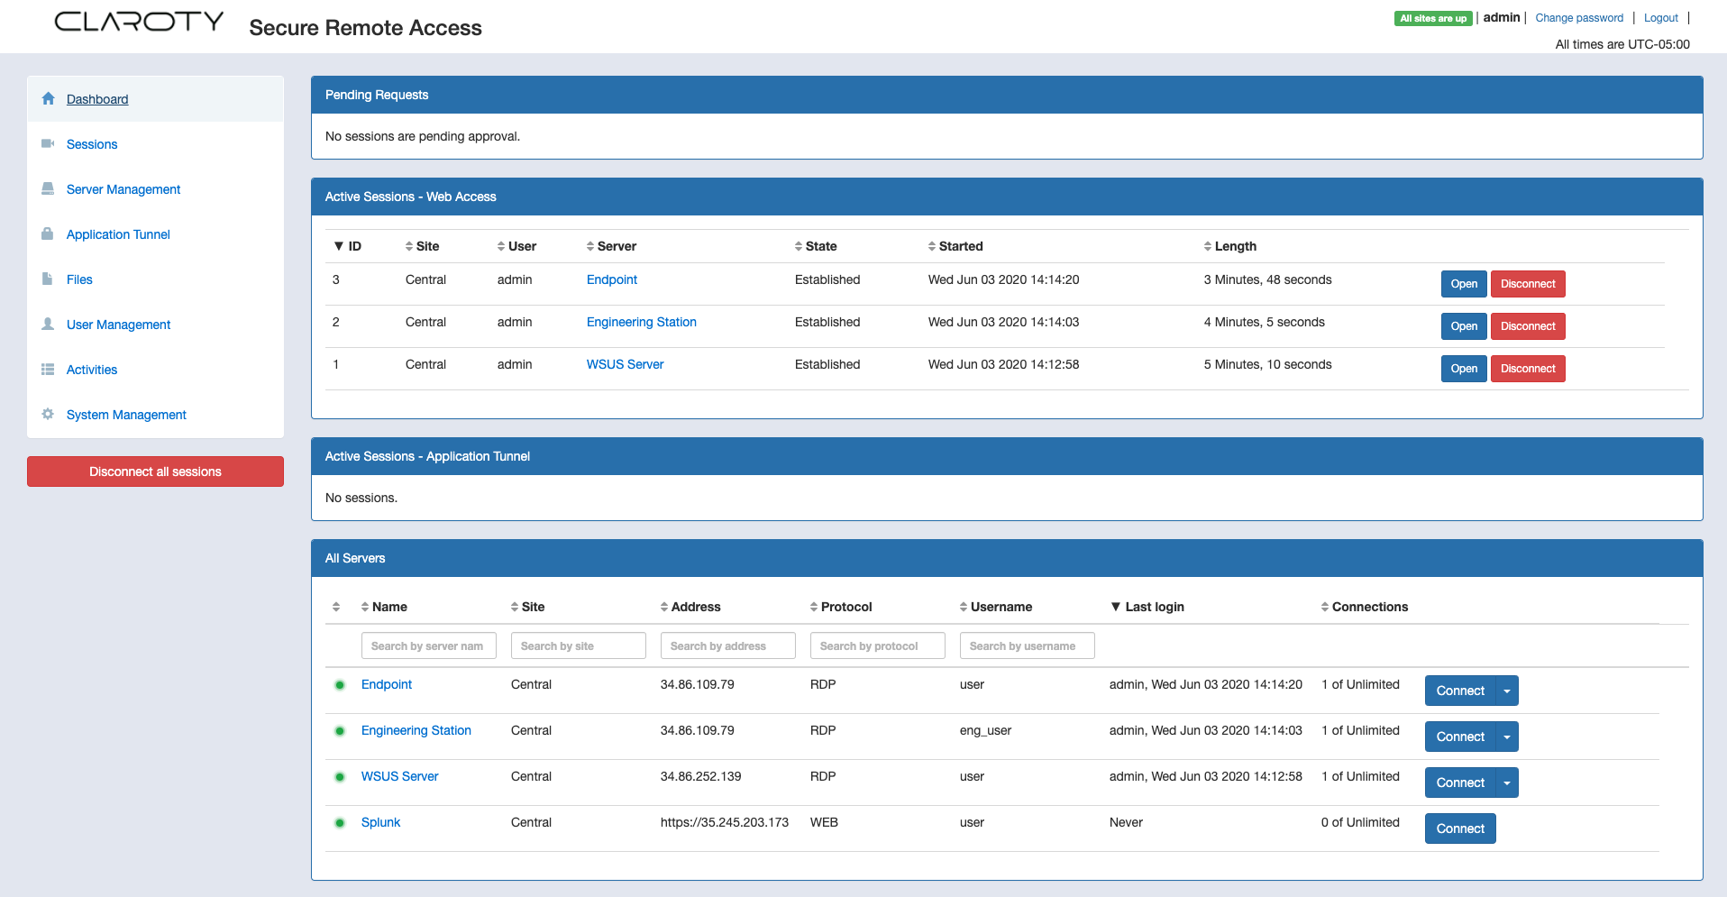Click Disconnect all sessions
The width and height of the screenshot is (1727, 897).
pos(154,471)
